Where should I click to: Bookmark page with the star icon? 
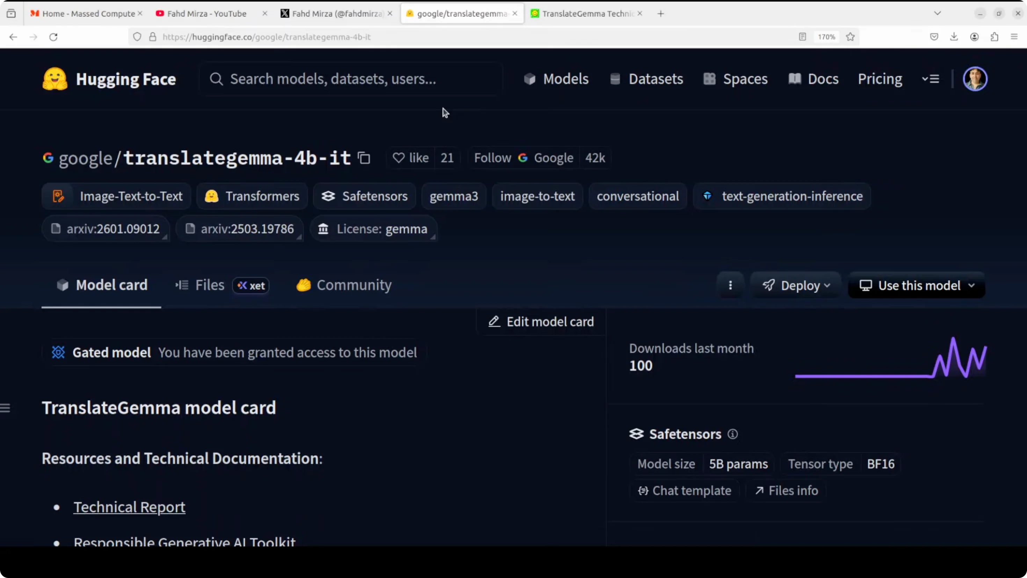point(850,37)
